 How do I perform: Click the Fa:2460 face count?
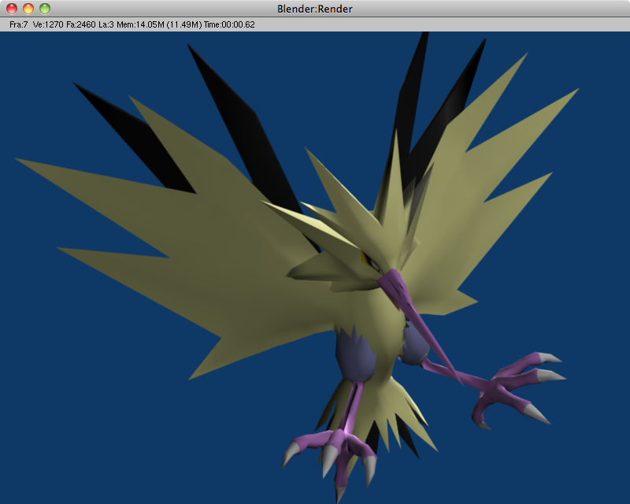(x=81, y=24)
